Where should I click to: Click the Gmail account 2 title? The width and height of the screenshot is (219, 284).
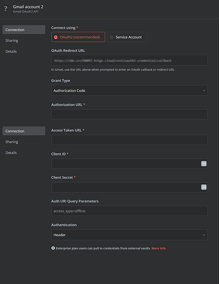[x=28, y=7]
